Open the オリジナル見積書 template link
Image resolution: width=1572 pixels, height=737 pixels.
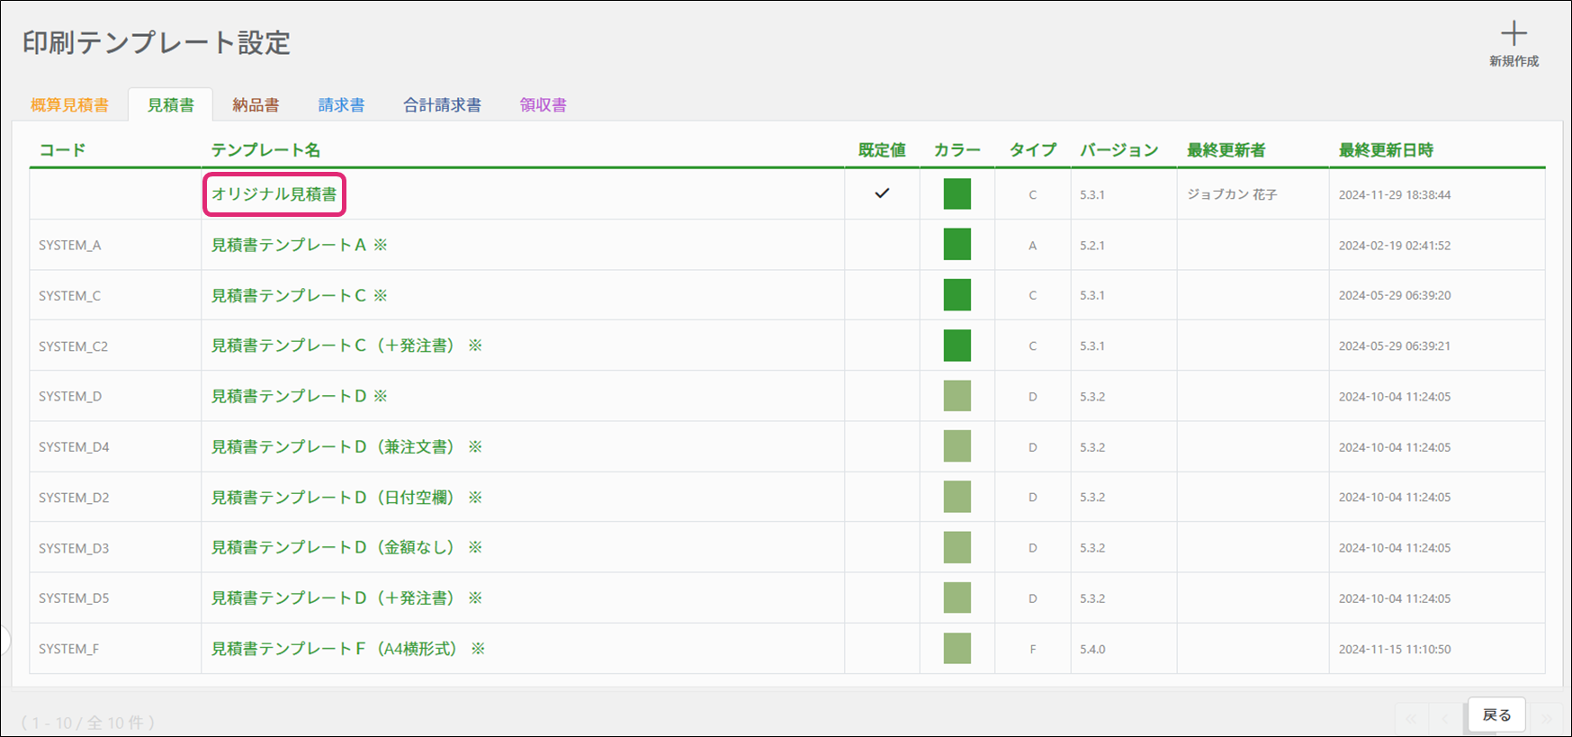(x=274, y=194)
